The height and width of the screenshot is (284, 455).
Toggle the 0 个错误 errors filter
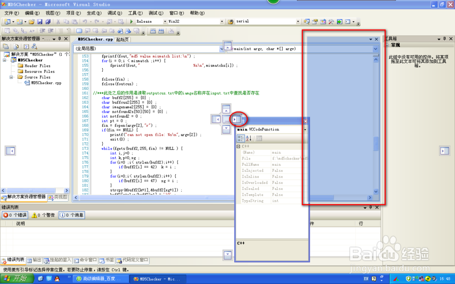click(x=15, y=215)
